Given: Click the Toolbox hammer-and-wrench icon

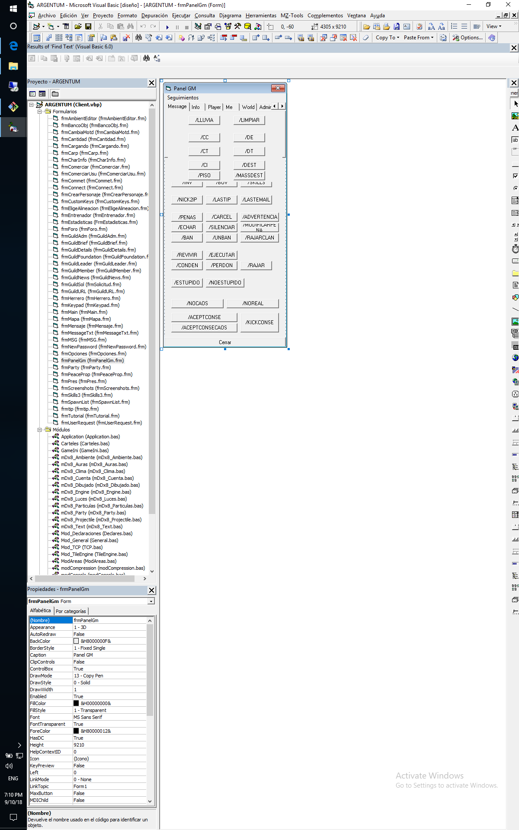Looking at the screenshot, I should coord(237,26).
